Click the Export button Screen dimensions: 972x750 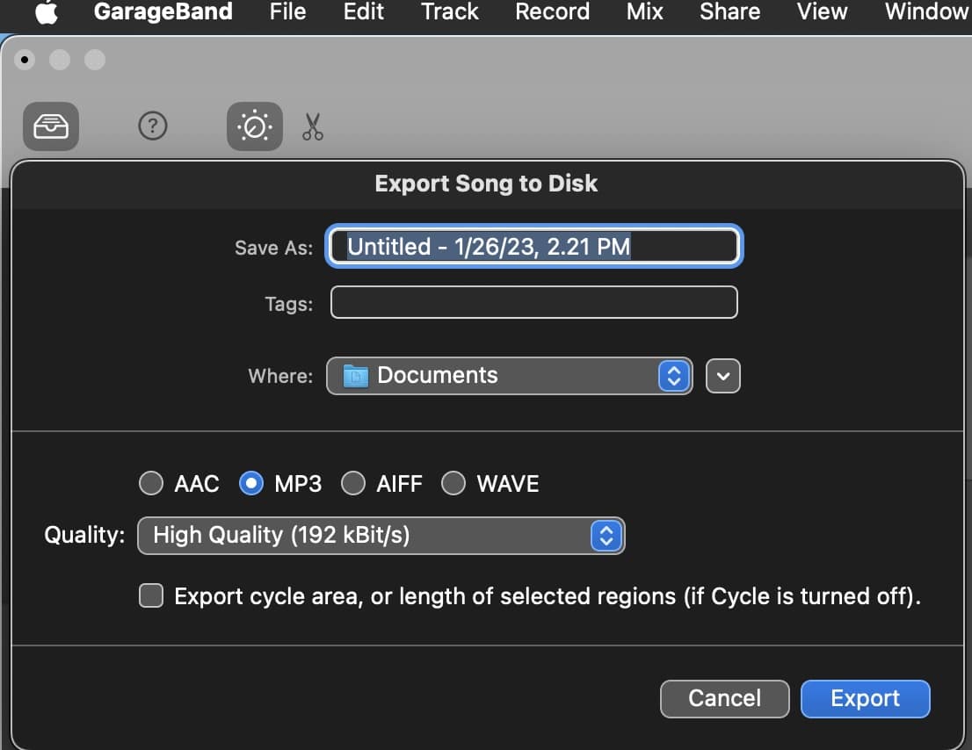point(865,698)
